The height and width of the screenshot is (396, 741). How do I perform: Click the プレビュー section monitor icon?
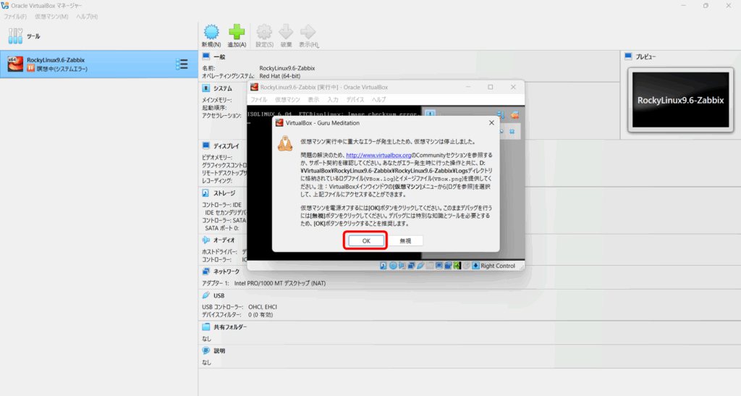(628, 56)
